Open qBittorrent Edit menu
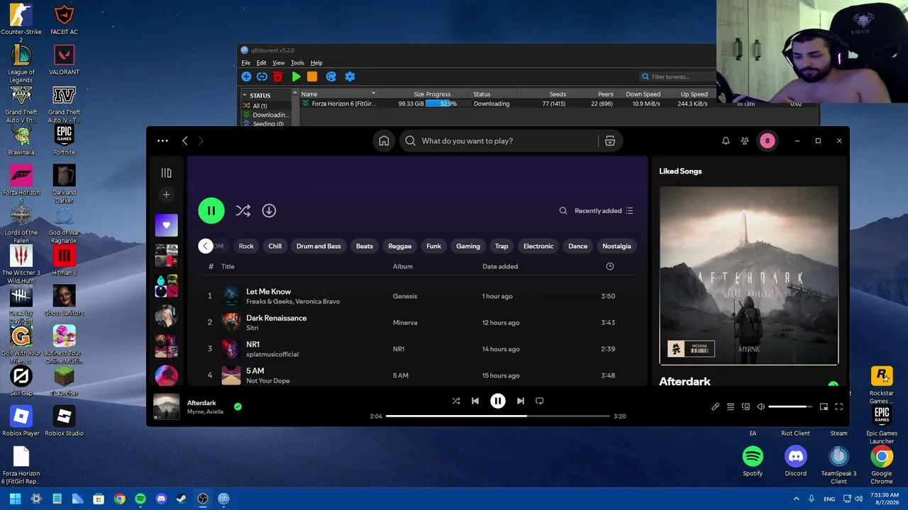 coord(261,63)
